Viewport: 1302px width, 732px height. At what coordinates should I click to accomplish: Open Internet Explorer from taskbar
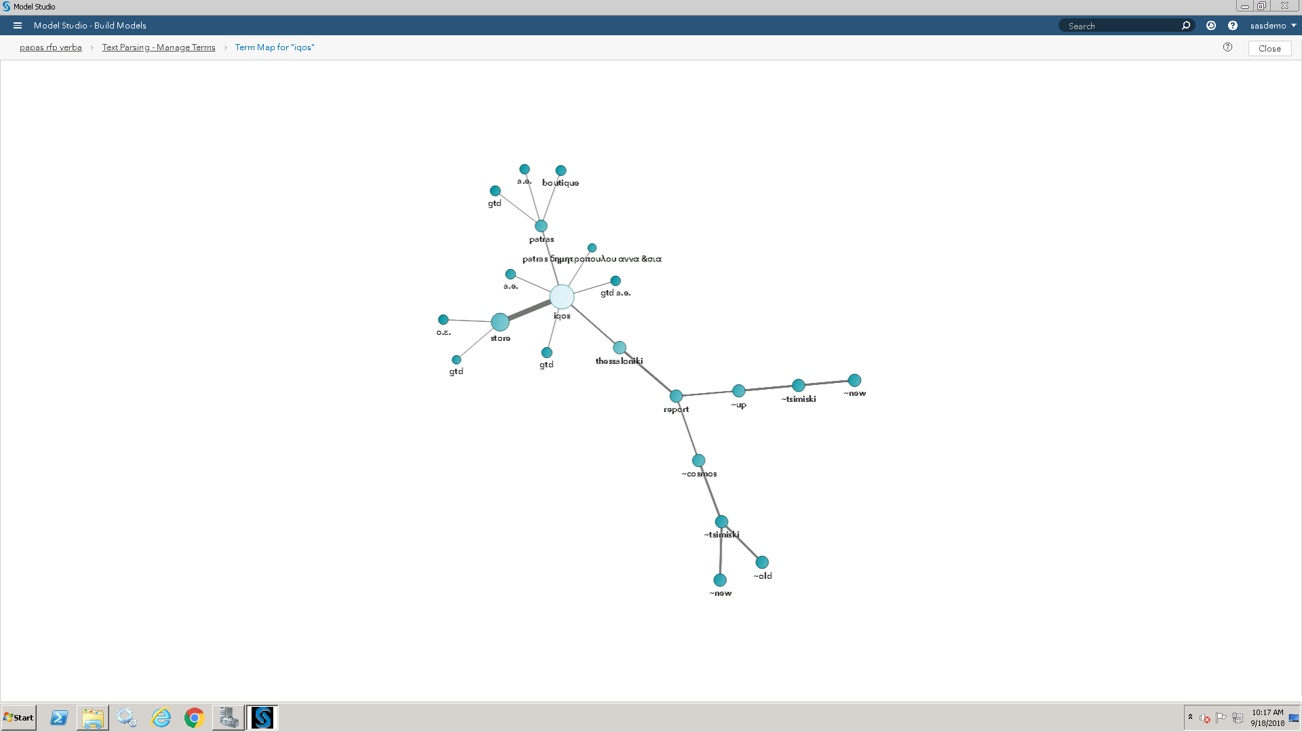coord(161,718)
